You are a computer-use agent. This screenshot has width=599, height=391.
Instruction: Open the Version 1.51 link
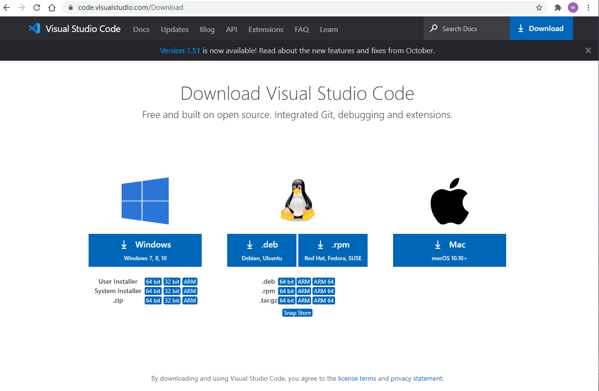pyautogui.click(x=180, y=50)
